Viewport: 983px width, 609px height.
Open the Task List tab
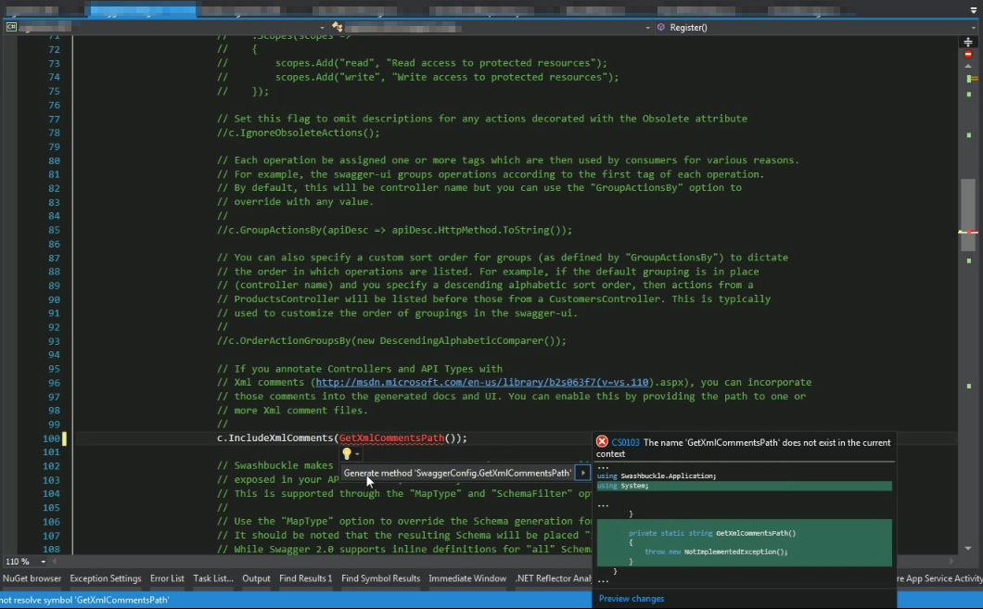213,578
